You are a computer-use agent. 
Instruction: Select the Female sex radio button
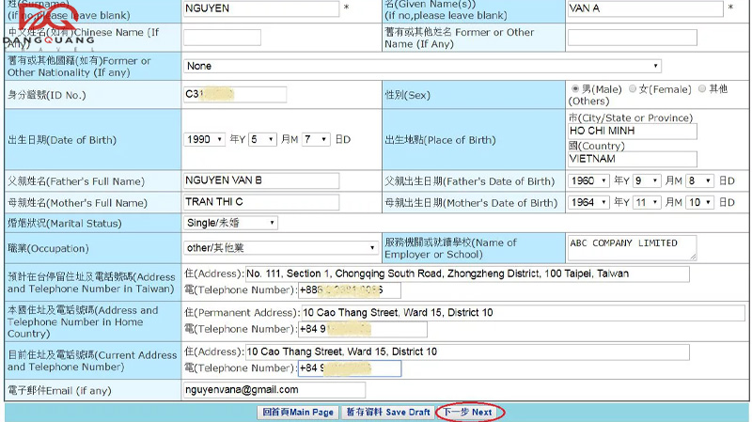pyautogui.click(x=633, y=88)
